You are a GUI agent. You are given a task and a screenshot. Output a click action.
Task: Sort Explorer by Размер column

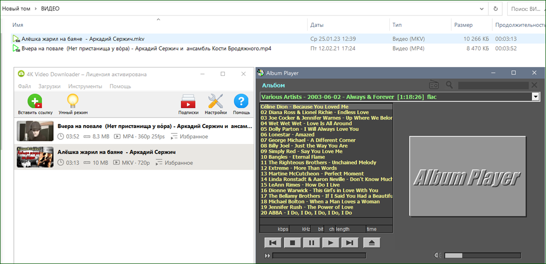(463, 25)
